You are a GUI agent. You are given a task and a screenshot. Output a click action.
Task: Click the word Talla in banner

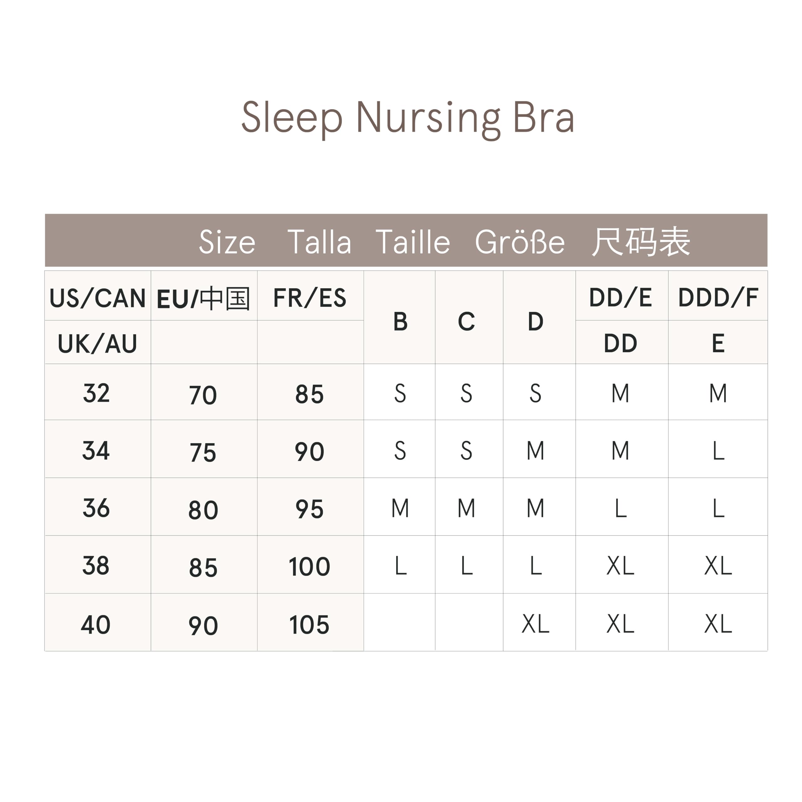coord(319,242)
